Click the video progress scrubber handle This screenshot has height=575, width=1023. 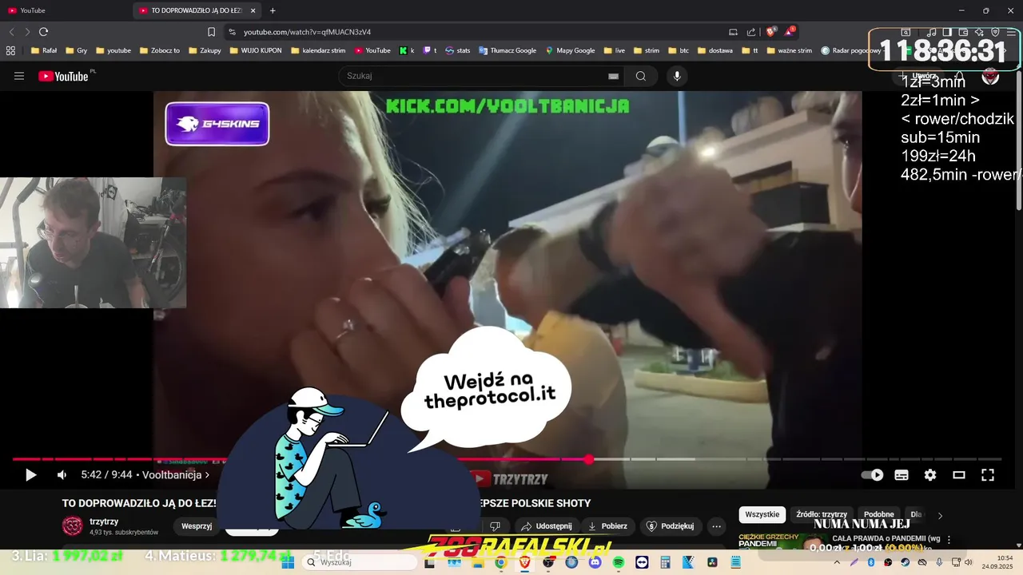pyautogui.click(x=589, y=459)
